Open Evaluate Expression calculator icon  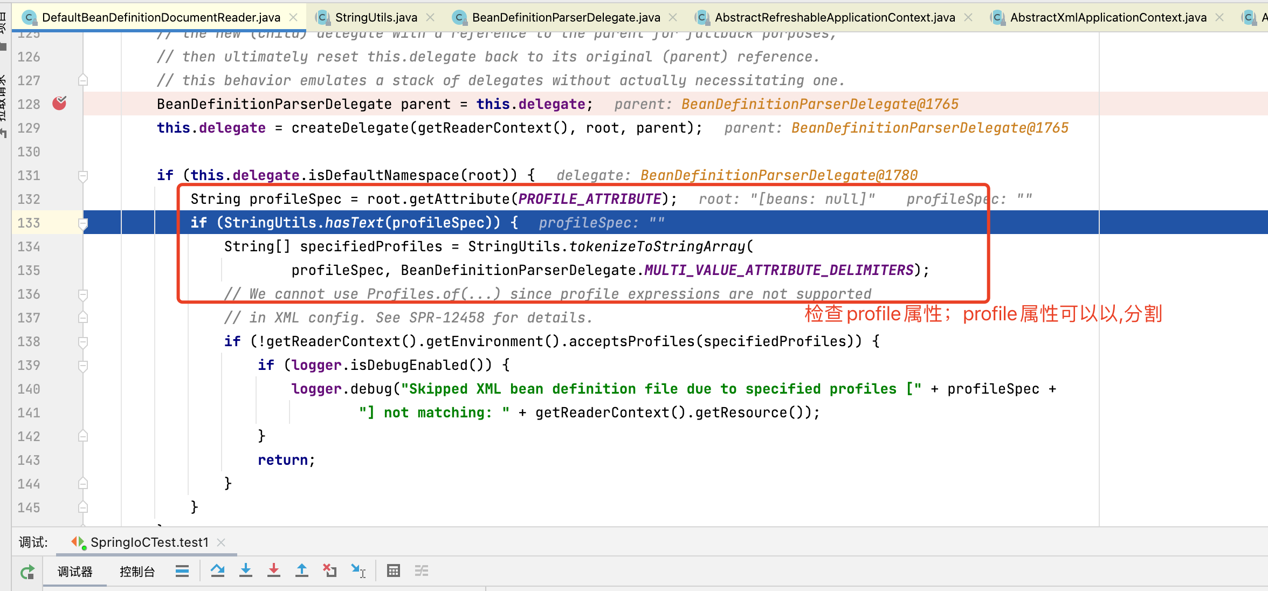tap(394, 571)
